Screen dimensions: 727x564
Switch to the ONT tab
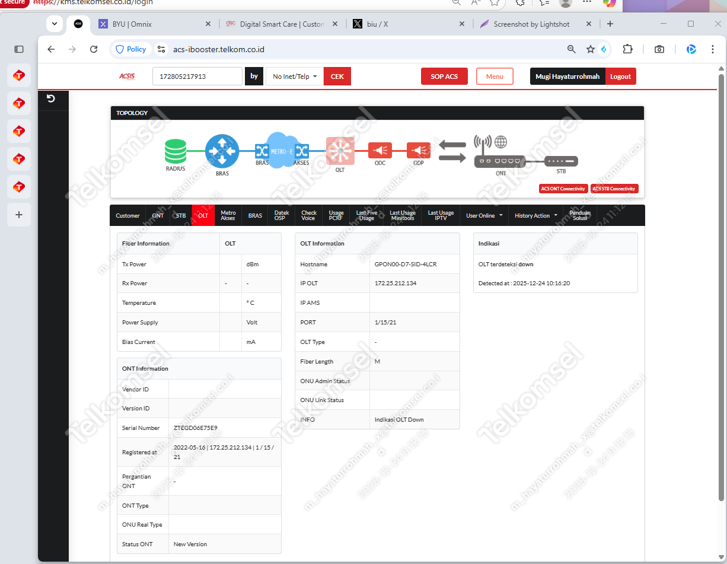158,215
